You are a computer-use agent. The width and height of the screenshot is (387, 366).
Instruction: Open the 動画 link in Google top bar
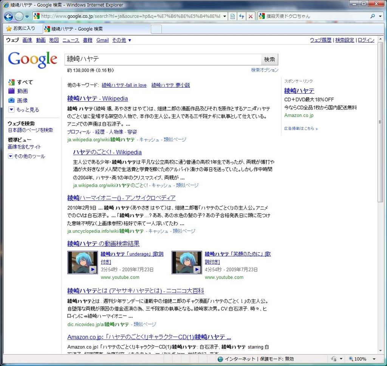(x=41, y=40)
